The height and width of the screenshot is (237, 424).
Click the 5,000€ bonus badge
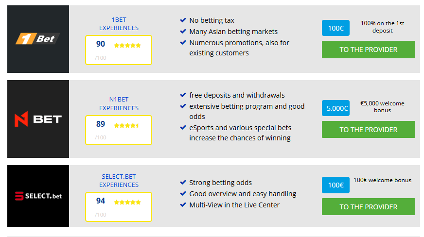pyautogui.click(x=336, y=108)
